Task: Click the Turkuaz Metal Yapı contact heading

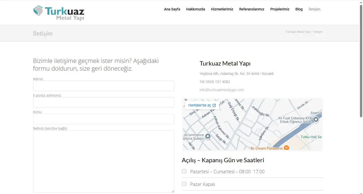Action: coord(225,63)
